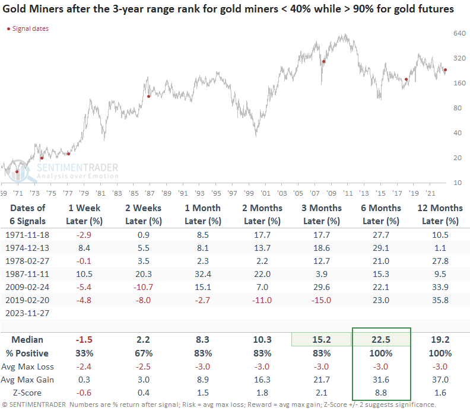The image size is (470, 411).
Task: Click the red Signal dates legend dot
Action: click(x=8, y=29)
